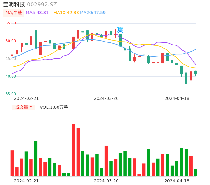Click 2024-04-18 date under price chart
Image resolution: width=210 pixels, height=185 pixels.
pos(177,98)
